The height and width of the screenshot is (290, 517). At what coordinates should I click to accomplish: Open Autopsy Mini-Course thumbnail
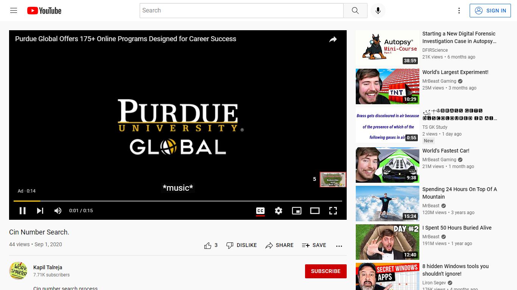coord(388,48)
